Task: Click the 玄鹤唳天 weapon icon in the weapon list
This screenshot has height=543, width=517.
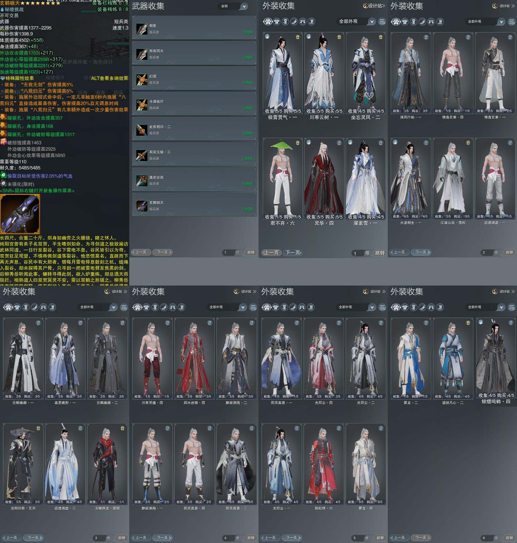Action: pyautogui.click(x=142, y=206)
